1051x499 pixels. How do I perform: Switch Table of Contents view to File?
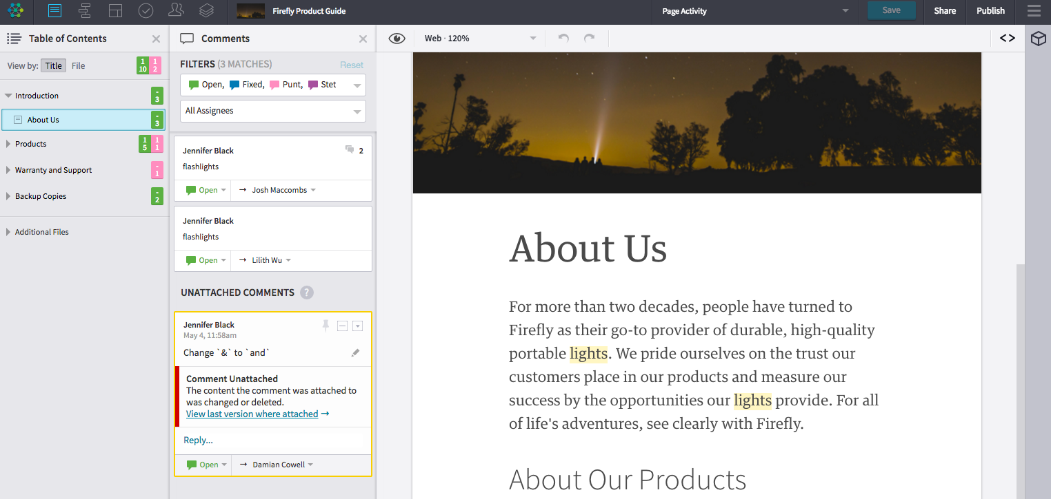79,66
